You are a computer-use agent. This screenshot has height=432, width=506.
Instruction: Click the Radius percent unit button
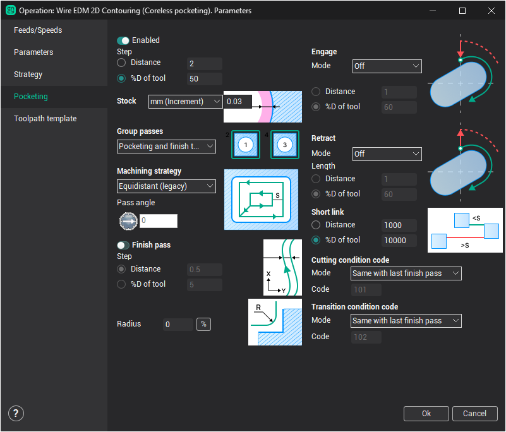(203, 324)
